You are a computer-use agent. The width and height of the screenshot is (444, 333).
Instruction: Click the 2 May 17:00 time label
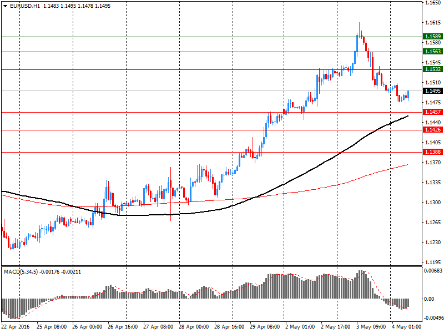pos(336,327)
